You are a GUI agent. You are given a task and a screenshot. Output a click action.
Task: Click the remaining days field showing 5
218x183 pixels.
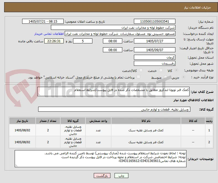pyautogui.click(x=83, y=41)
